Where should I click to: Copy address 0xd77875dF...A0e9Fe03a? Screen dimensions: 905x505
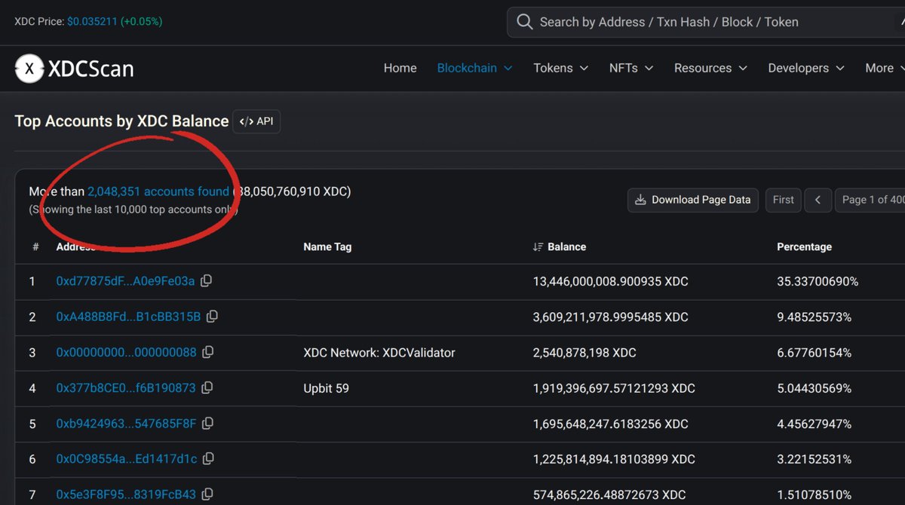[x=206, y=281]
